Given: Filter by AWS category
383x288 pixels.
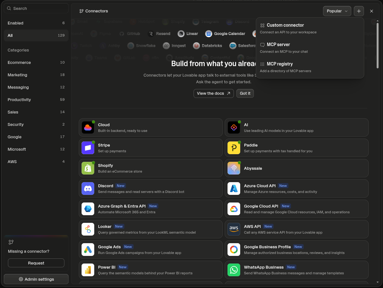Looking at the screenshot, I should pyautogui.click(x=36, y=161).
